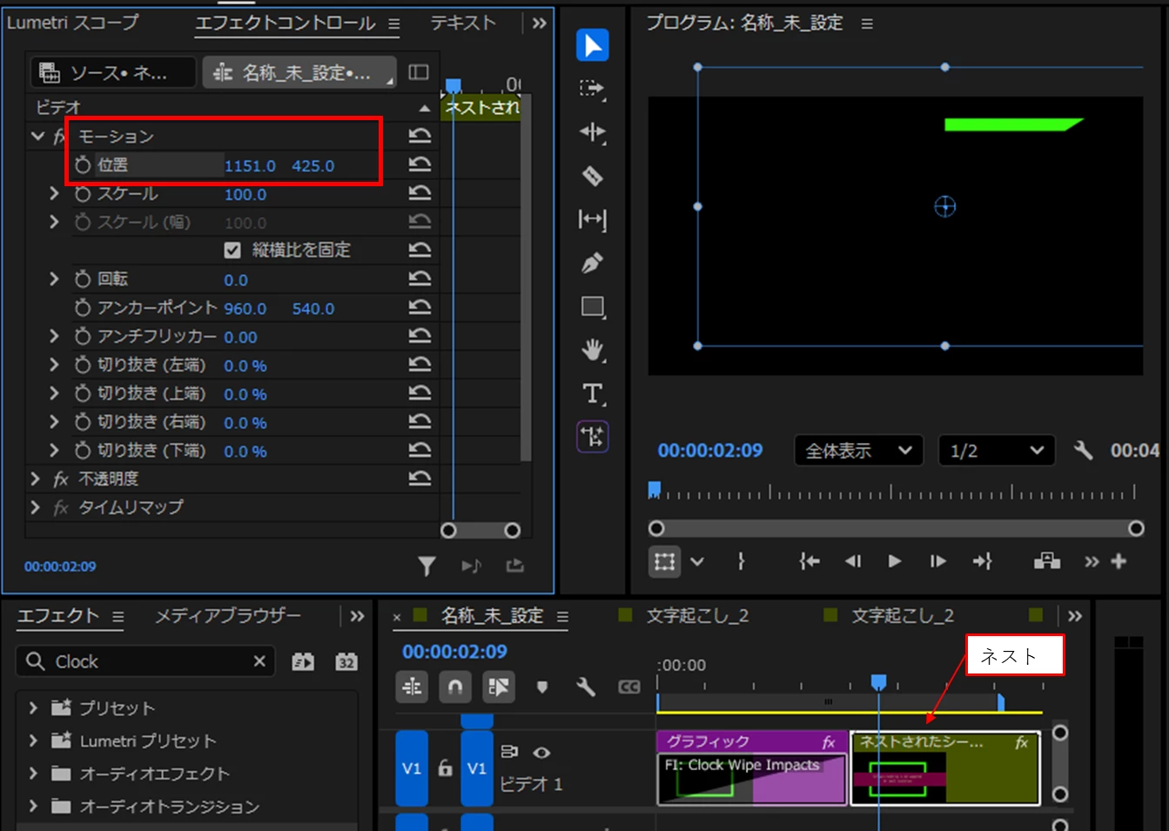Expand the アンチフリッカー parameter
Image resolution: width=1169 pixels, height=831 pixels.
pyautogui.click(x=55, y=336)
